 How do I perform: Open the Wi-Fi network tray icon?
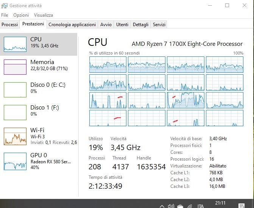point(190,206)
